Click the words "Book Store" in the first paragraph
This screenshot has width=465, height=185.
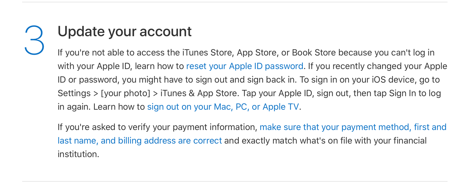click(x=314, y=53)
